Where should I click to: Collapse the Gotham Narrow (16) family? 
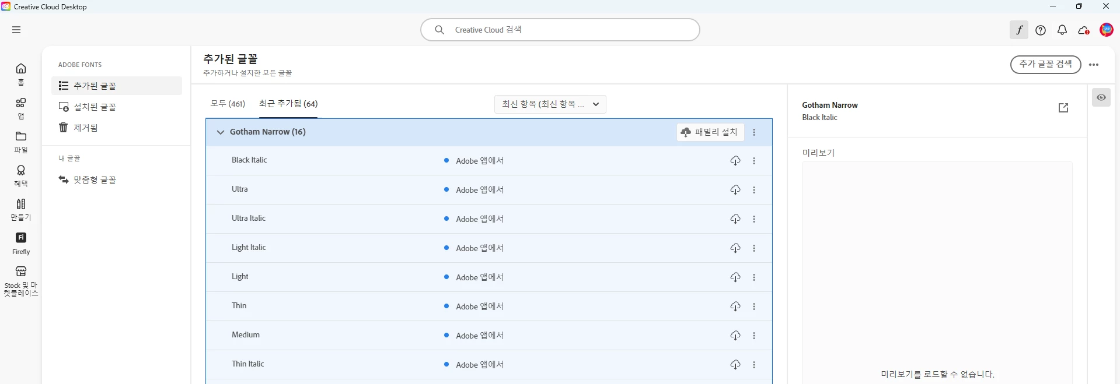(221, 132)
